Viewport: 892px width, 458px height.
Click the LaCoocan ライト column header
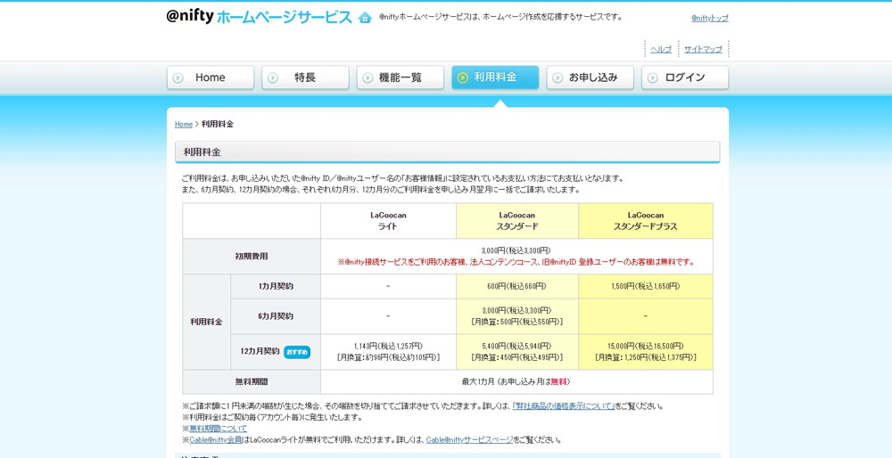tap(388, 221)
